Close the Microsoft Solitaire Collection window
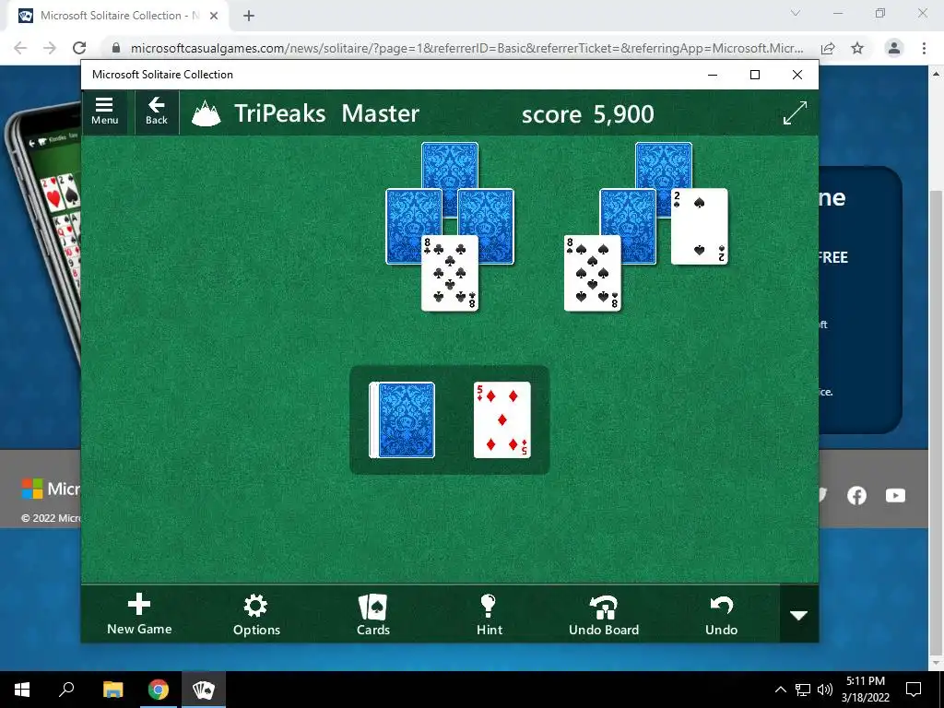 pyautogui.click(x=797, y=75)
